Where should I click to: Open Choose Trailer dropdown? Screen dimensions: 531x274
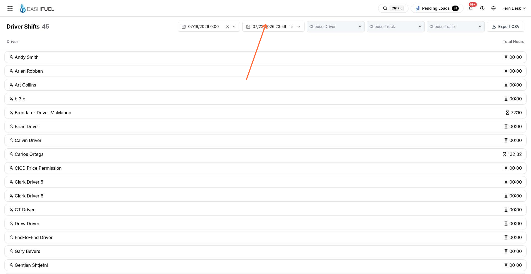(x=455, y=27)
